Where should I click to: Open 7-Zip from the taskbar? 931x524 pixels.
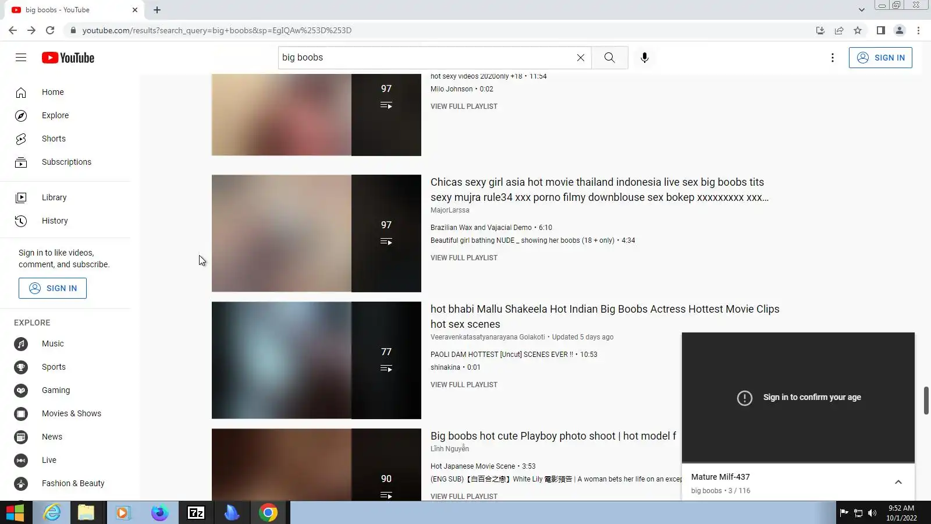pyautogui.click(x=196, y=513)
